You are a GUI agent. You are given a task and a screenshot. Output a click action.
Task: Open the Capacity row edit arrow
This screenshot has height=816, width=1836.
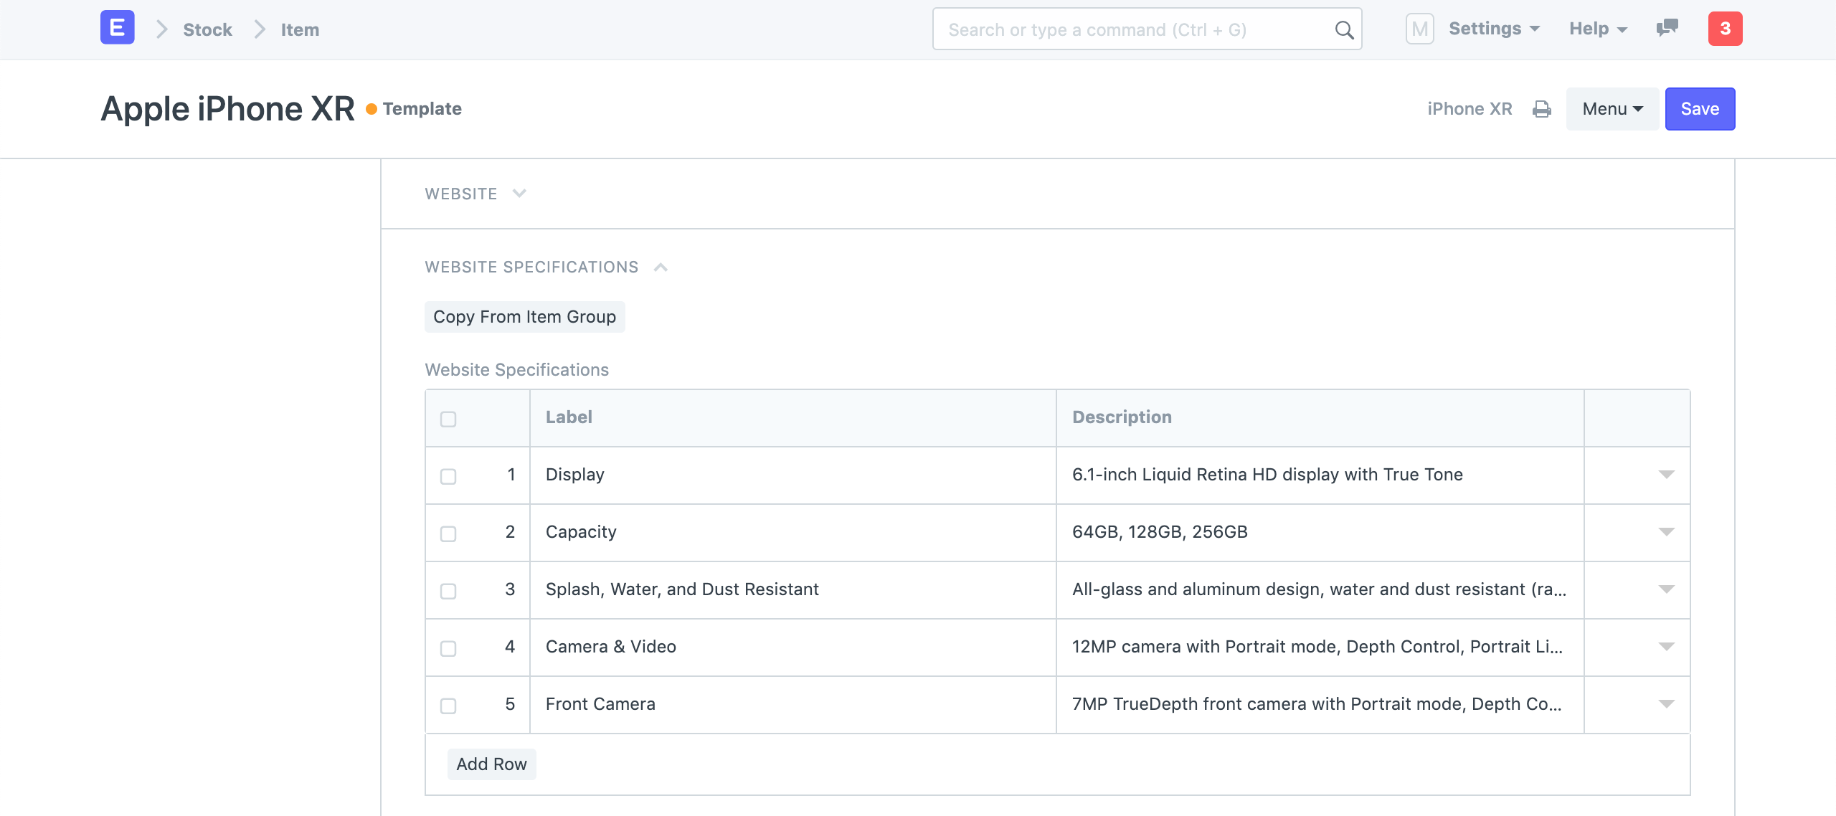pos(1666,532)
